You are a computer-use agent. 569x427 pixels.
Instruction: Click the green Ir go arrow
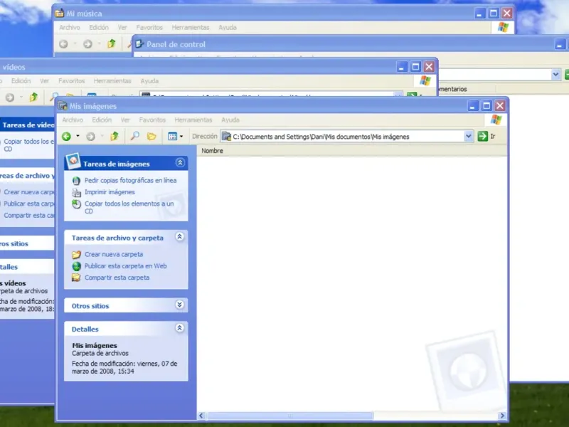click(483, 136)
